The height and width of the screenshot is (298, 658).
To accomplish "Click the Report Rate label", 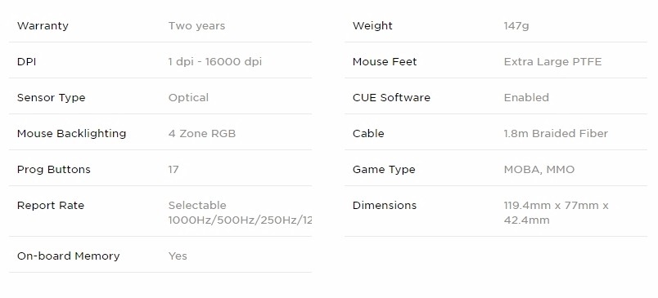I will tap(51, 206).
